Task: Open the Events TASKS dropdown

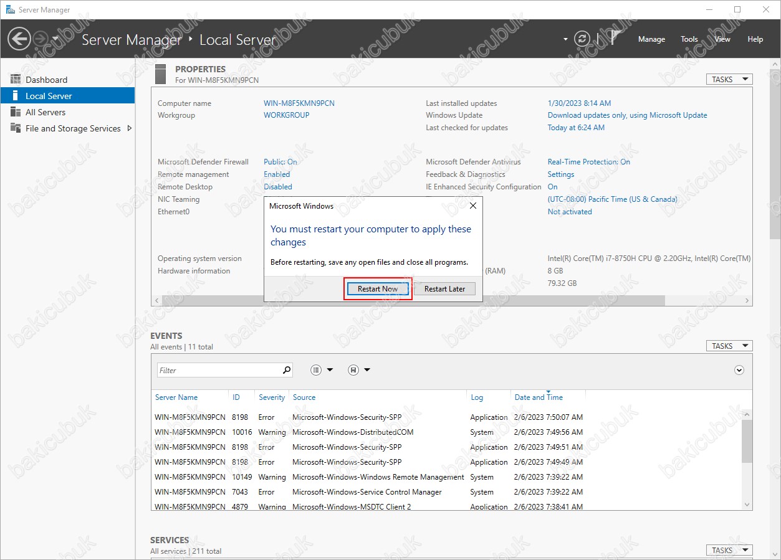Action: tap(729, 346)
